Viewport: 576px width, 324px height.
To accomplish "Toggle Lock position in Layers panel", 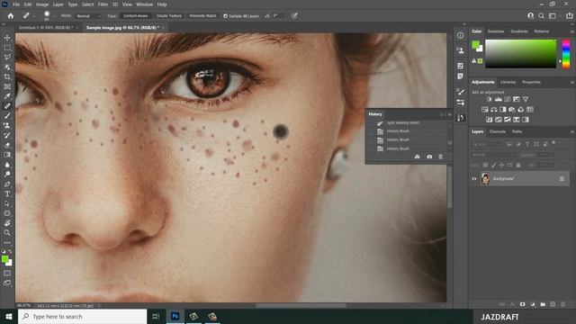I will 501,166.
